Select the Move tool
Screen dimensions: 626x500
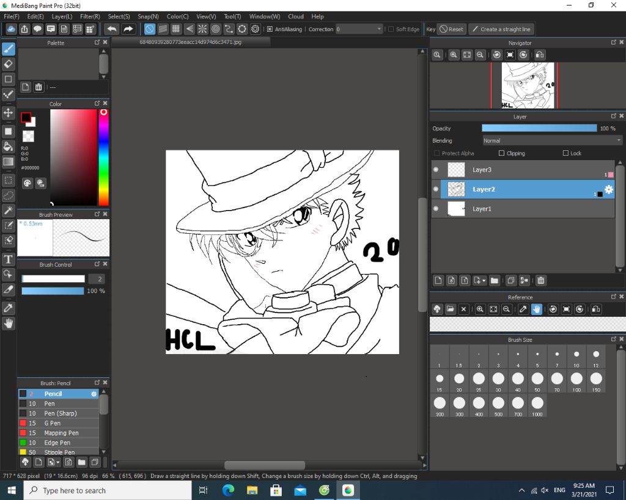click(9, 113)
